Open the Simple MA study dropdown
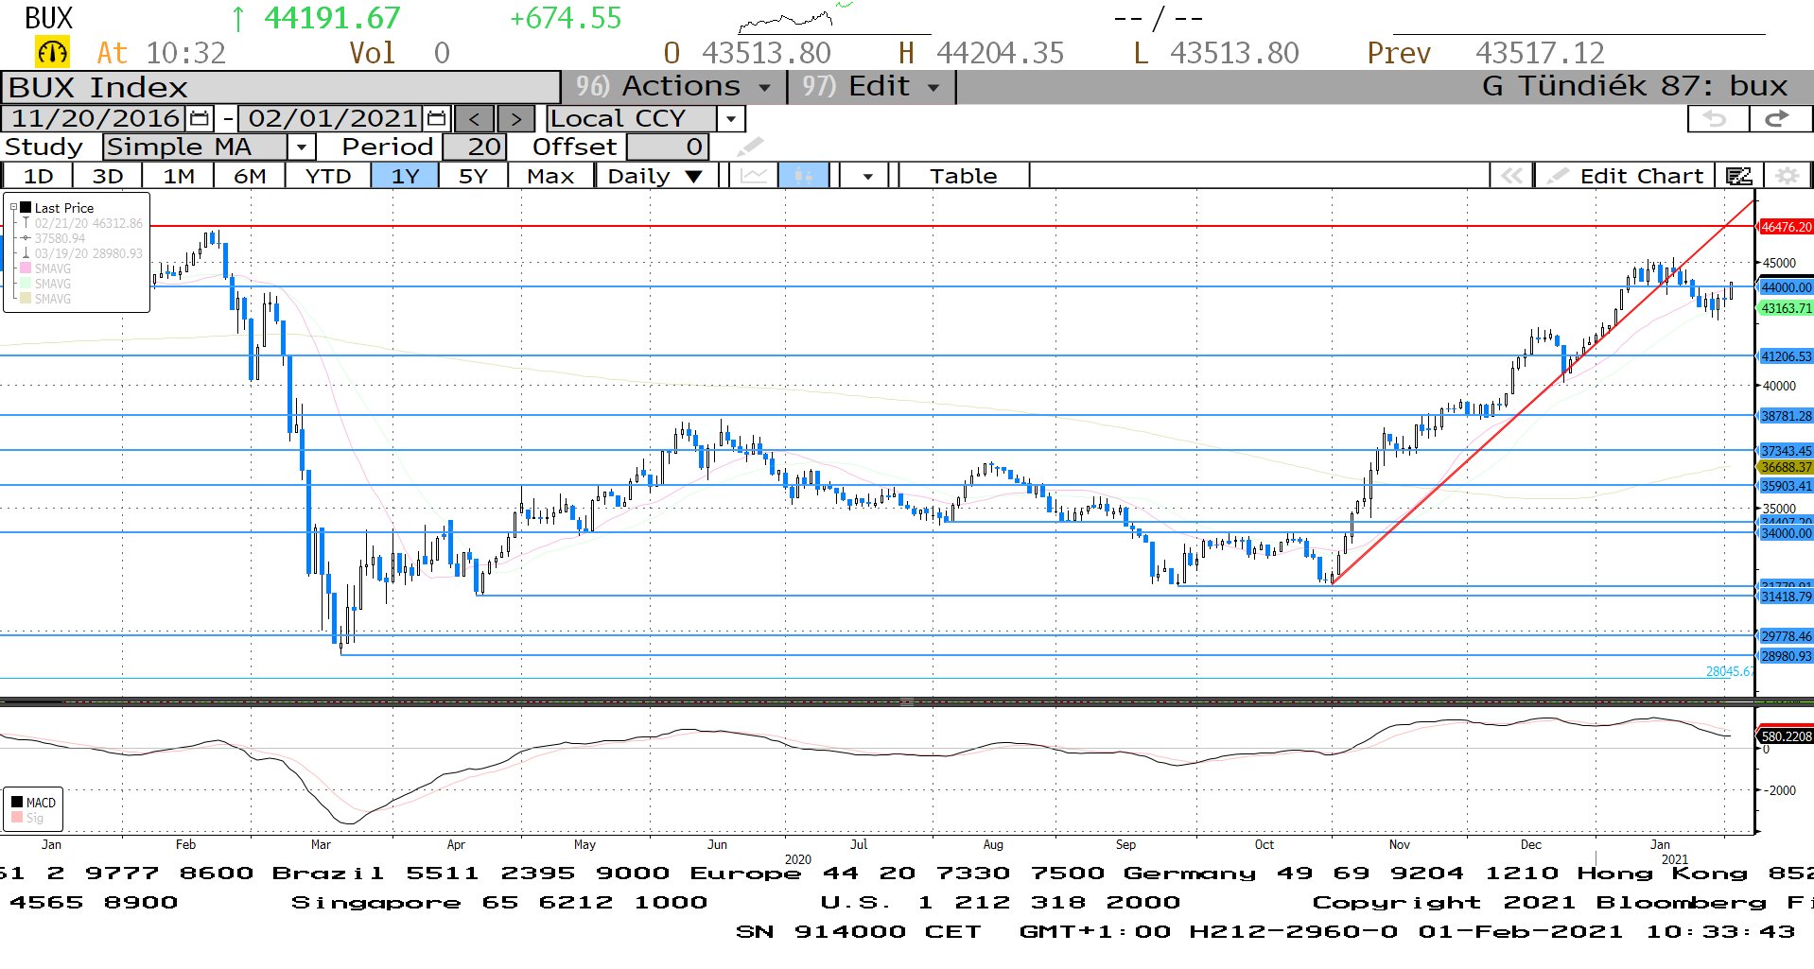 point(301,147)
